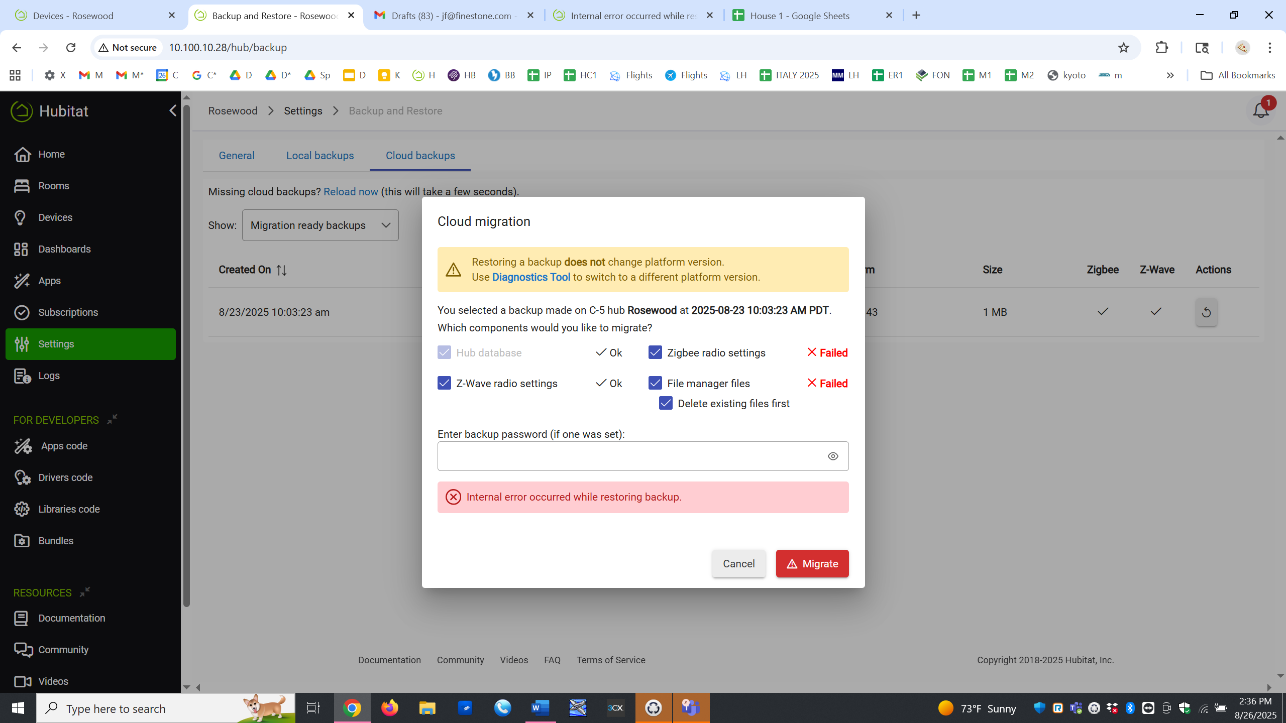This screenshot has width=1286, height=723.
Task: Click the notification bell icon
Action: [x=1260, y=110]
